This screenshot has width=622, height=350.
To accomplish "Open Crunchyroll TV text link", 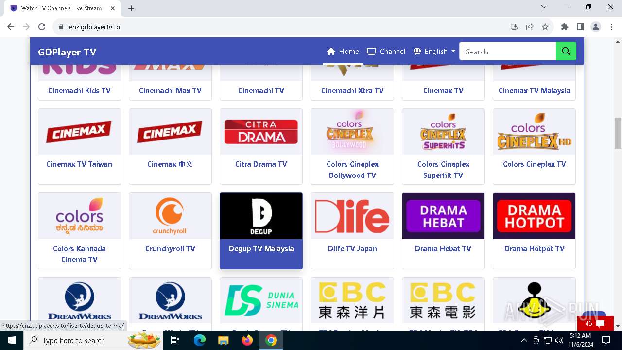I will pyautogui.click(x=170, y=248).
